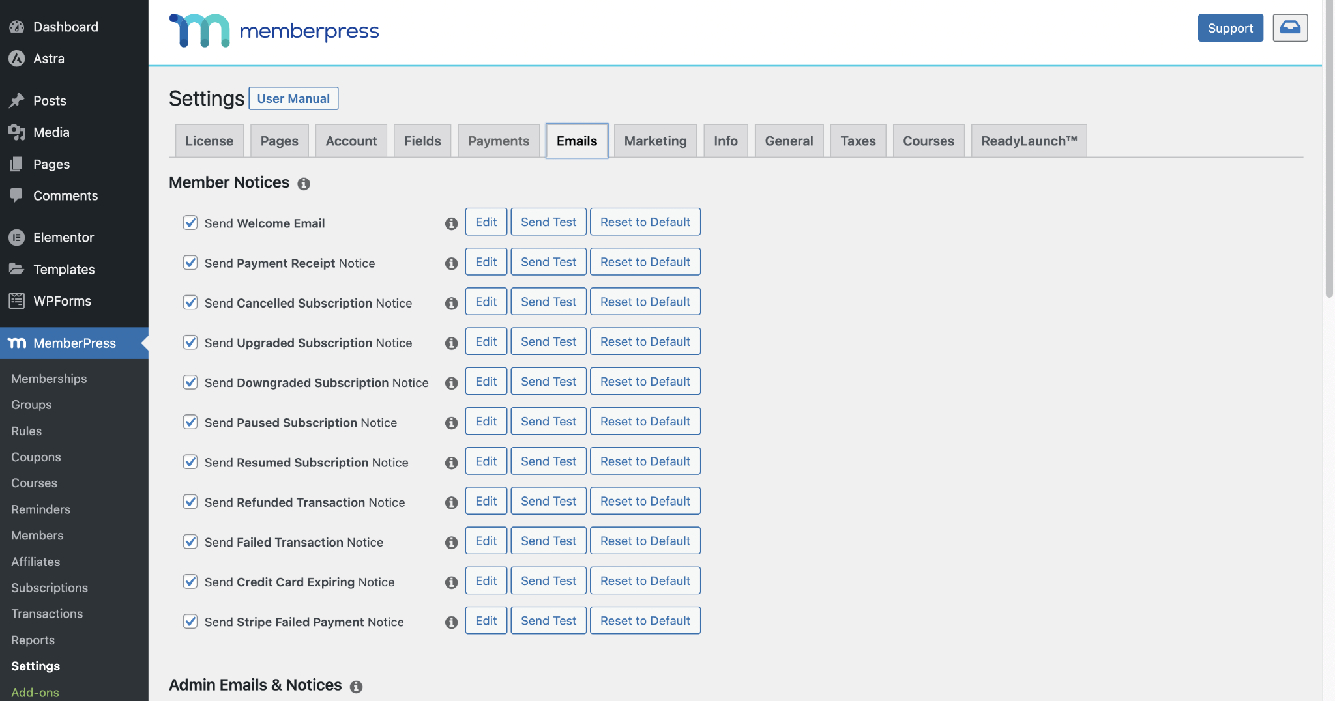Open Posts from the sidebar
This screenshot has width=1335, height=701.
[x=74, y=100]
